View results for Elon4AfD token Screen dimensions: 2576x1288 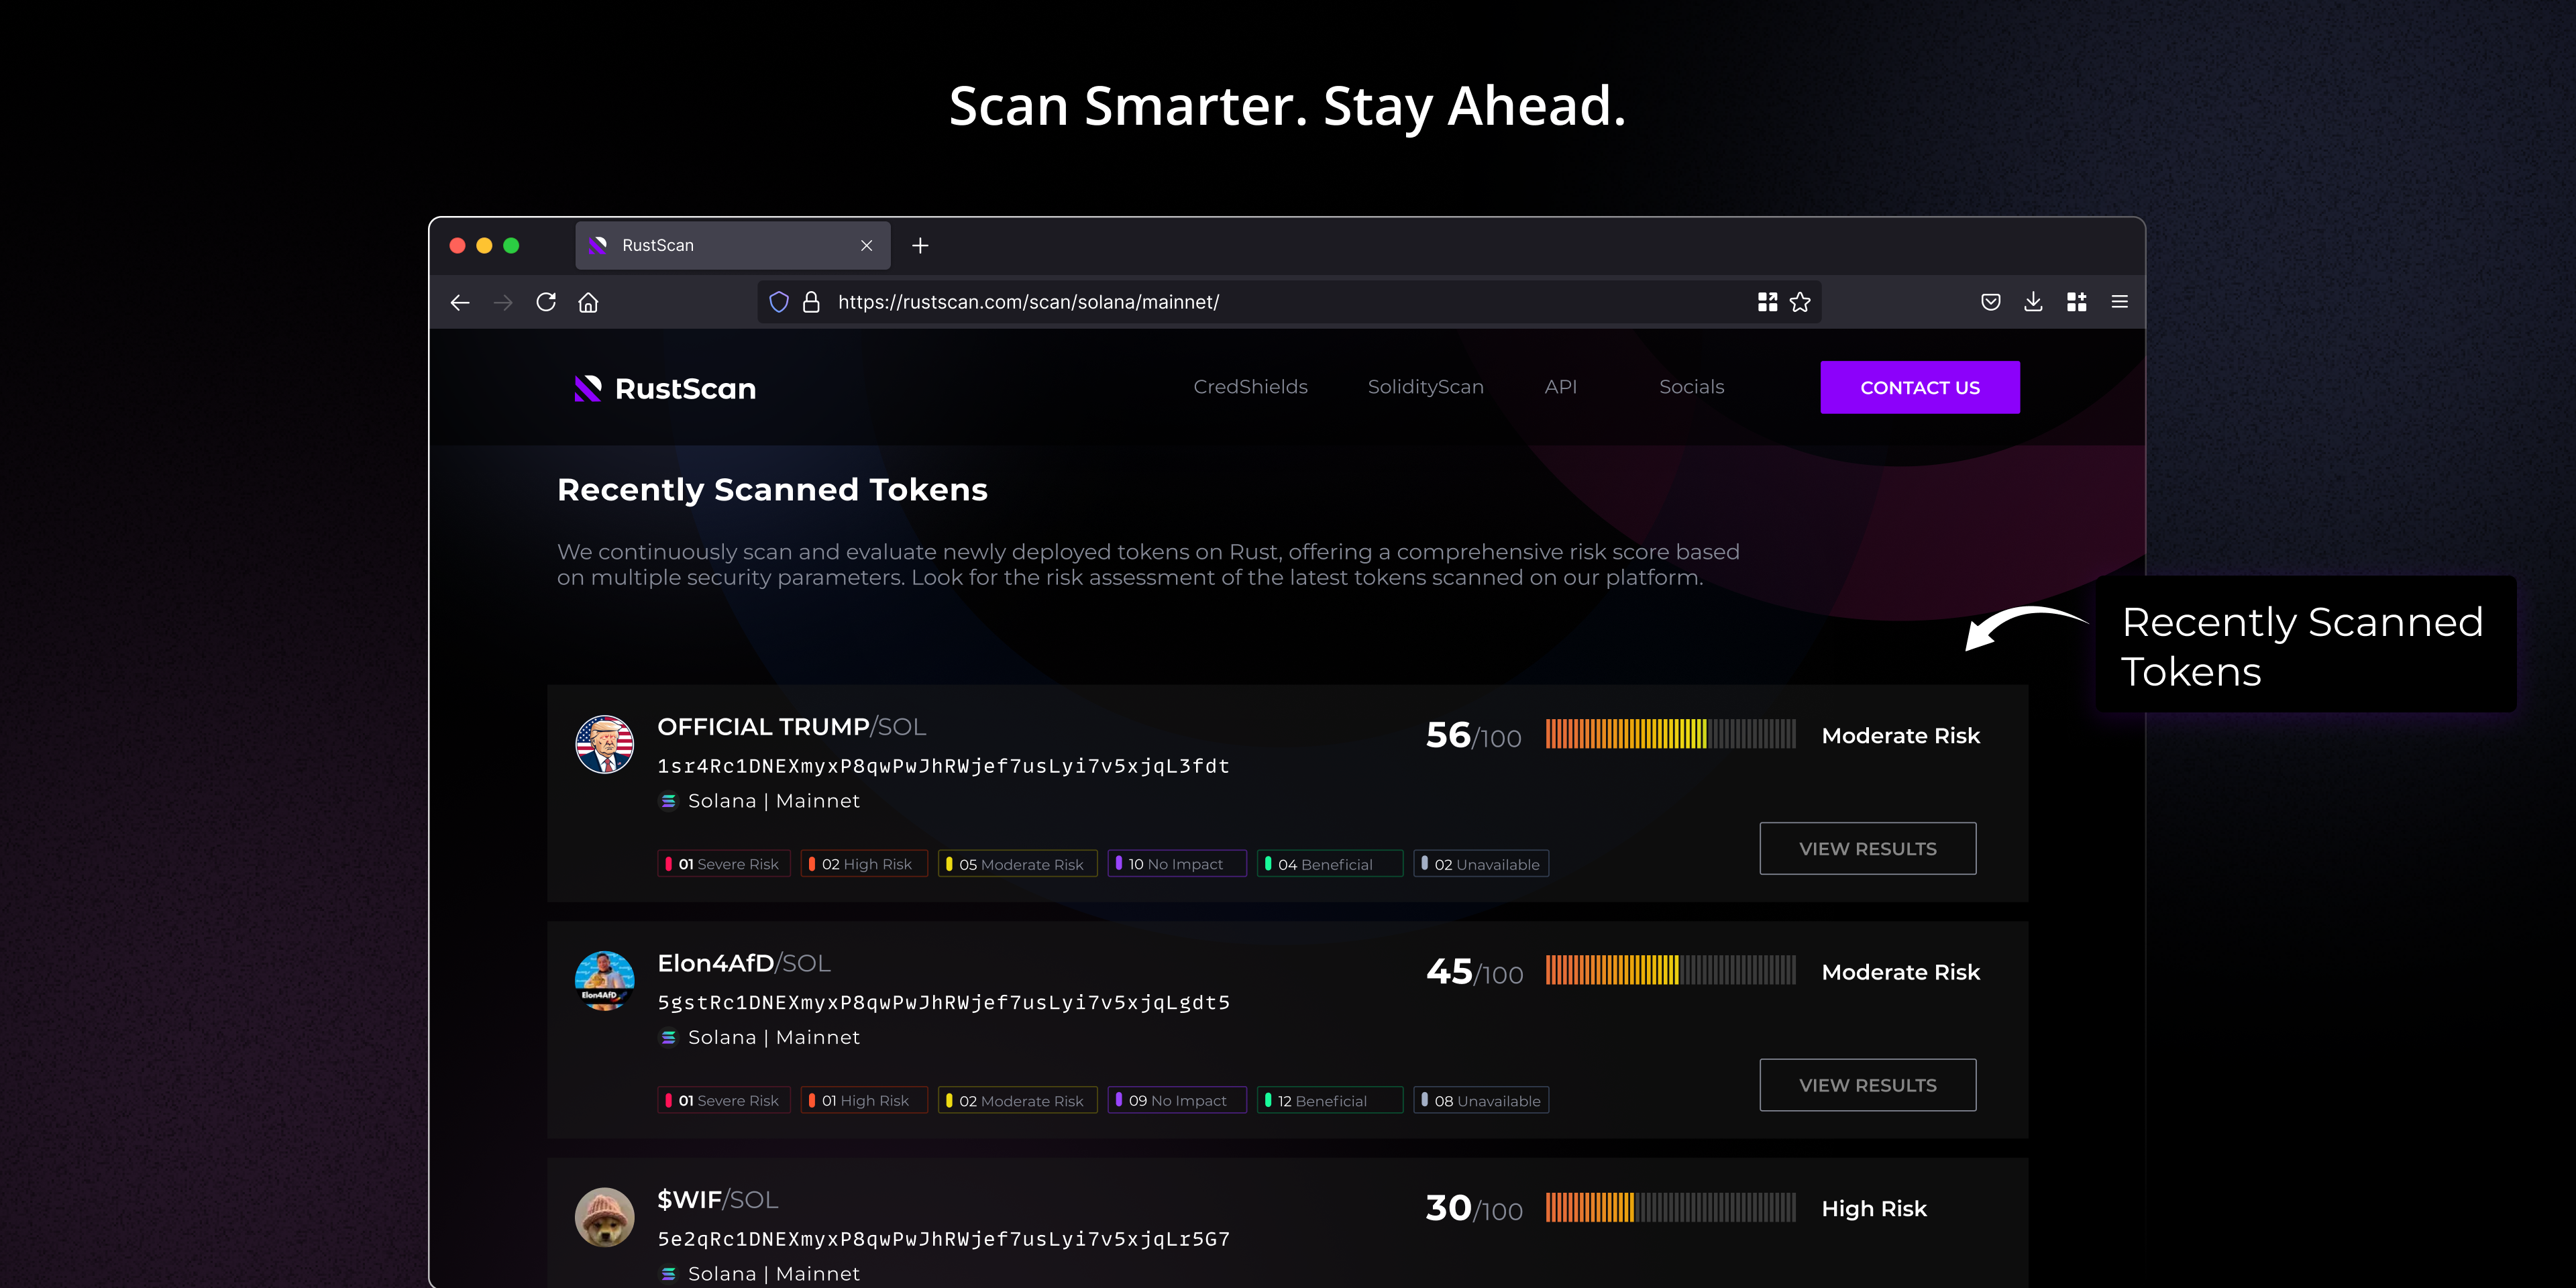pos(1867,1085)
